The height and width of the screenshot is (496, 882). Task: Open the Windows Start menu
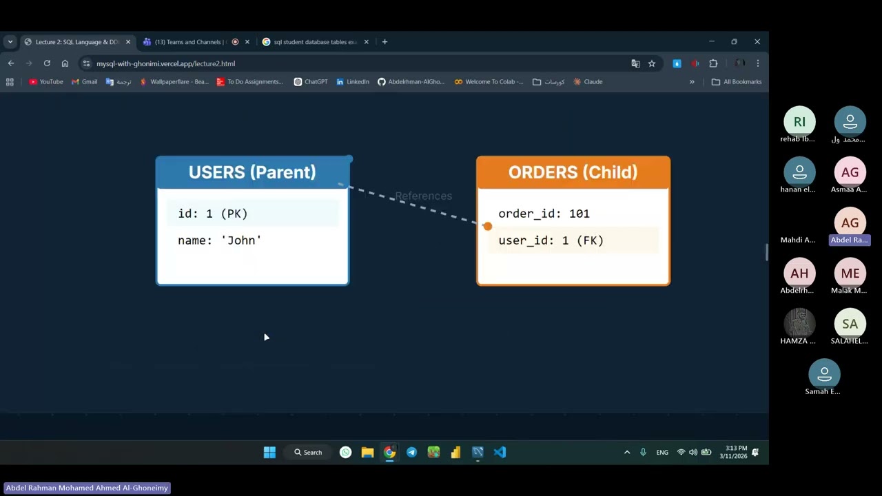point(269,453)
